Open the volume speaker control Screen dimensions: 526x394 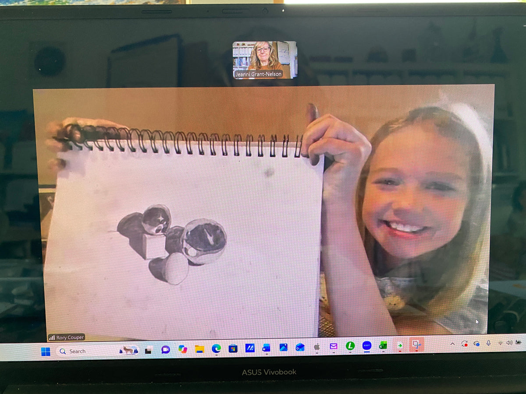point(509,343)
